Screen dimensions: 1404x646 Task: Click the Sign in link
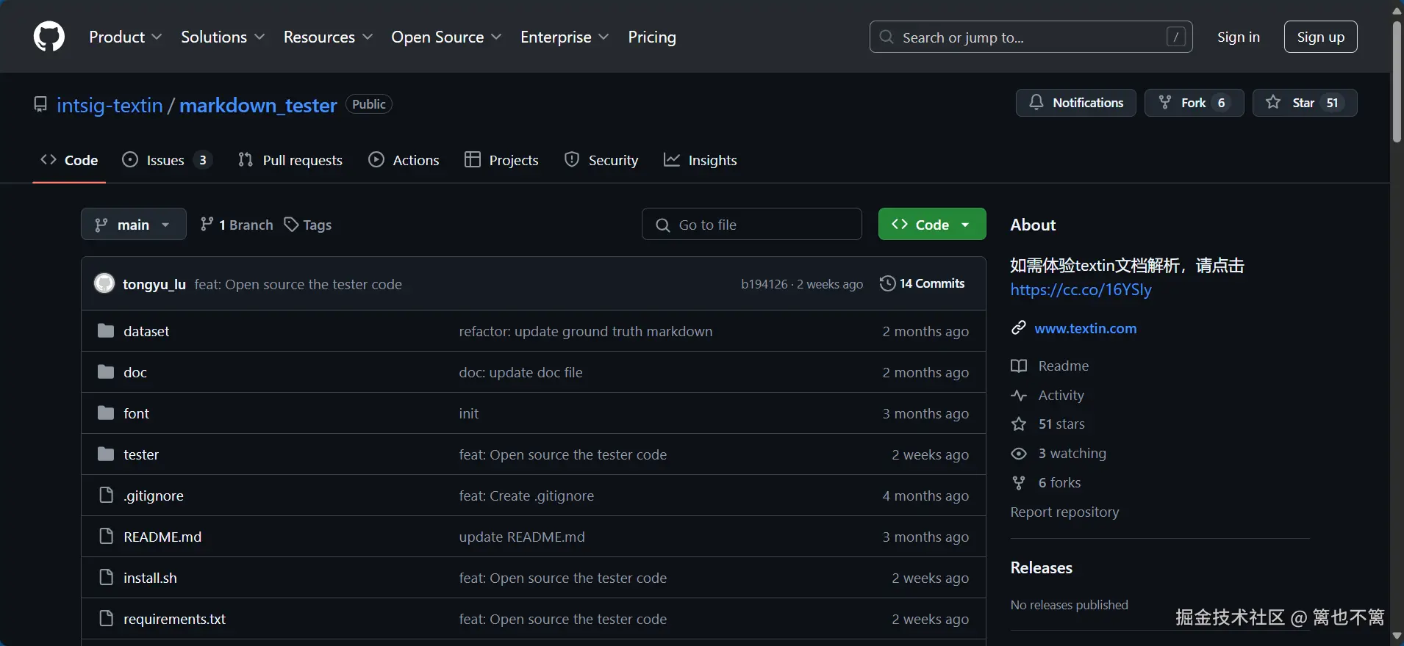click(x=1239, y=37)
